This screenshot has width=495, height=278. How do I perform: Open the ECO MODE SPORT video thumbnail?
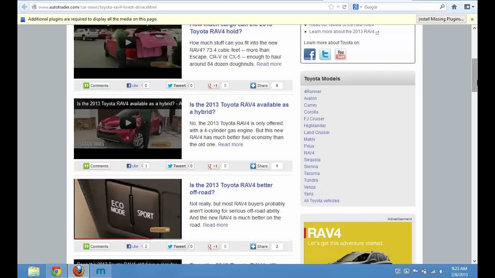tap(128, 209)
